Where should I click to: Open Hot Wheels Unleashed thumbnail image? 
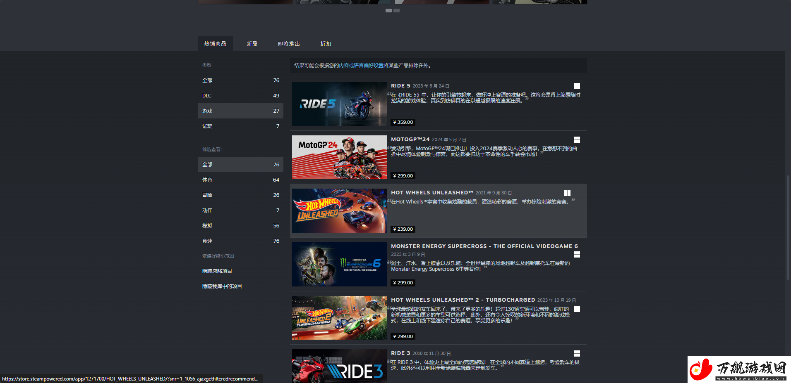(339, 210)
